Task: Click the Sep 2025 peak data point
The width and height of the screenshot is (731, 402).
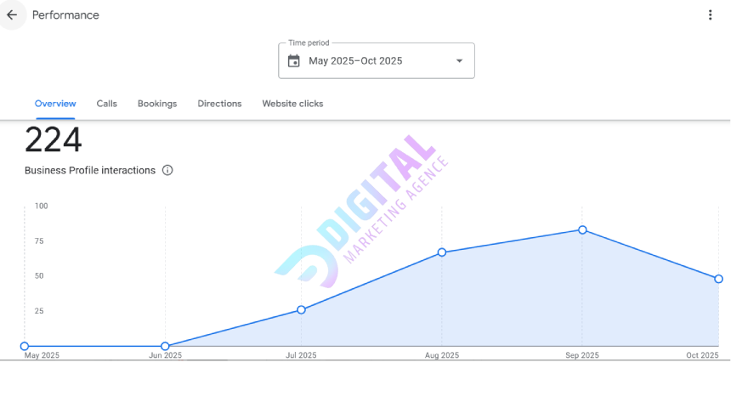Action: click(x=582, y=229)
